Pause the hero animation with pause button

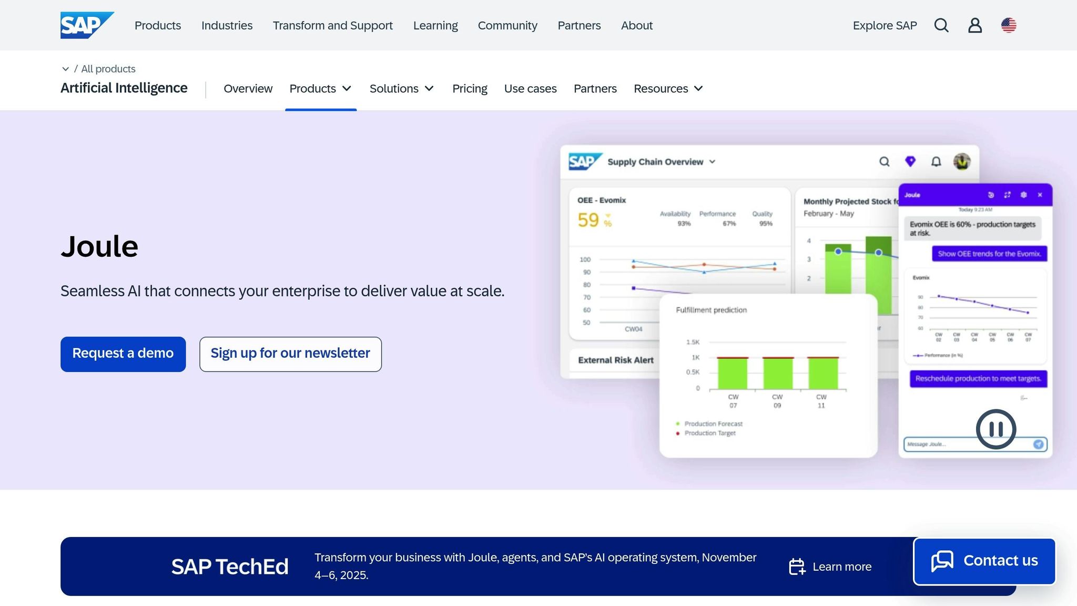[995, 429]
